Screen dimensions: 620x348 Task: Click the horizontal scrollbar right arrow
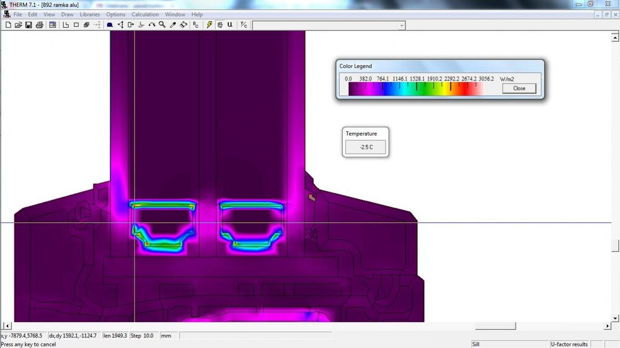[608, 326]
